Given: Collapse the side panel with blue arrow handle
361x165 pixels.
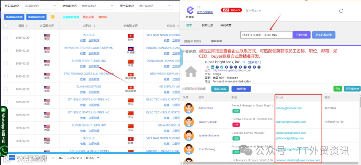Looking at the screenshot, I should tap(181, 56).
